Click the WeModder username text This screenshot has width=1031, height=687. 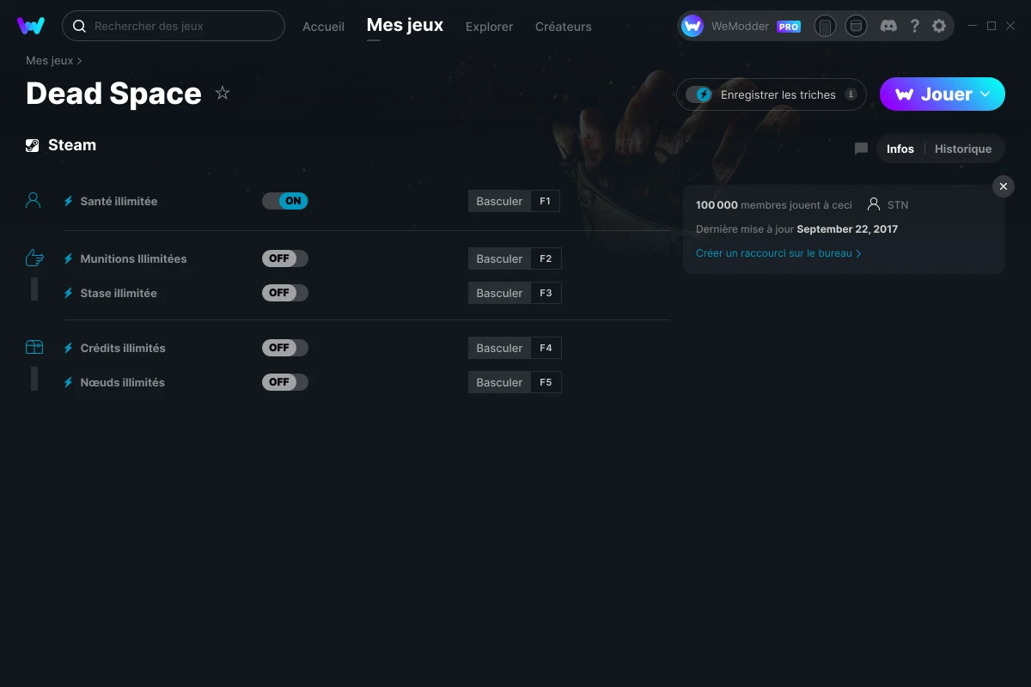[740, 27]
